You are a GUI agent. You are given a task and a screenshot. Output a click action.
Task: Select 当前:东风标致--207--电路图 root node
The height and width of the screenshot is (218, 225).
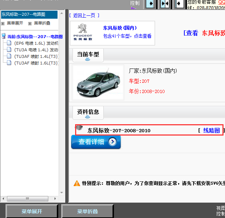tap(35, 37)
